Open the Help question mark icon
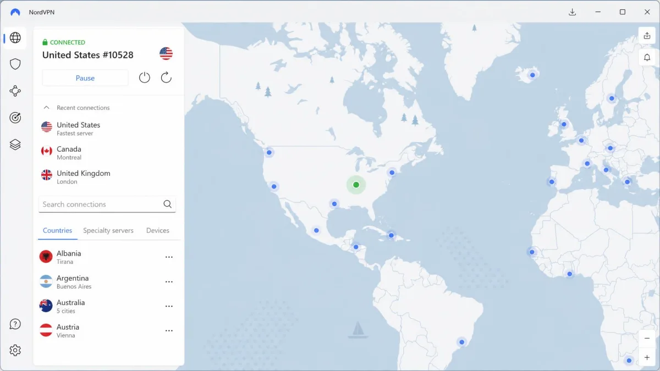This screenshot has width=660, height=371. [15, 324]
